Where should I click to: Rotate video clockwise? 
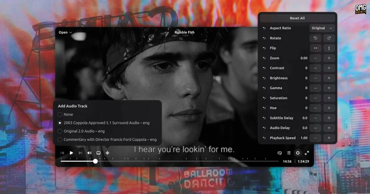tap(329, 38)
